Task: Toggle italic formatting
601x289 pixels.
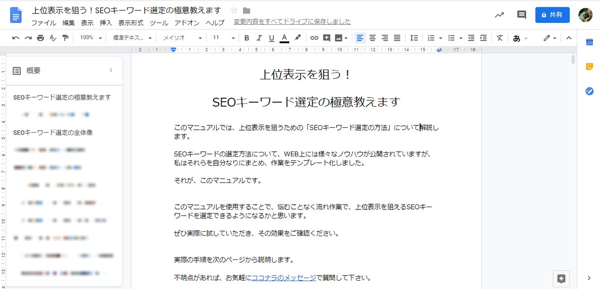Action: pyautogui.click(x=259, y=38)
